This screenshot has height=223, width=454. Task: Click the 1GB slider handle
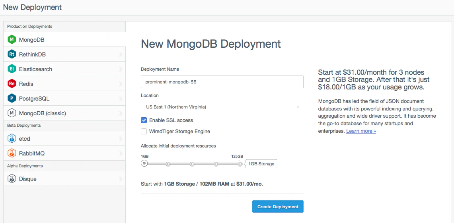coord(144,164)
